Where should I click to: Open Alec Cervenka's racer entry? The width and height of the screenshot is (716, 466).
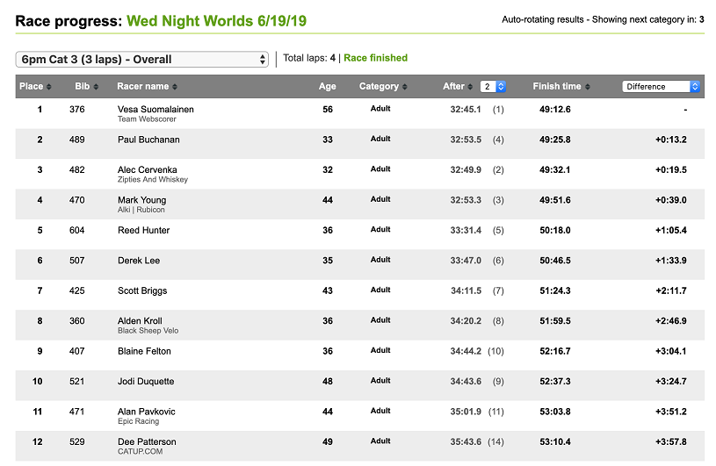point(147,169)
